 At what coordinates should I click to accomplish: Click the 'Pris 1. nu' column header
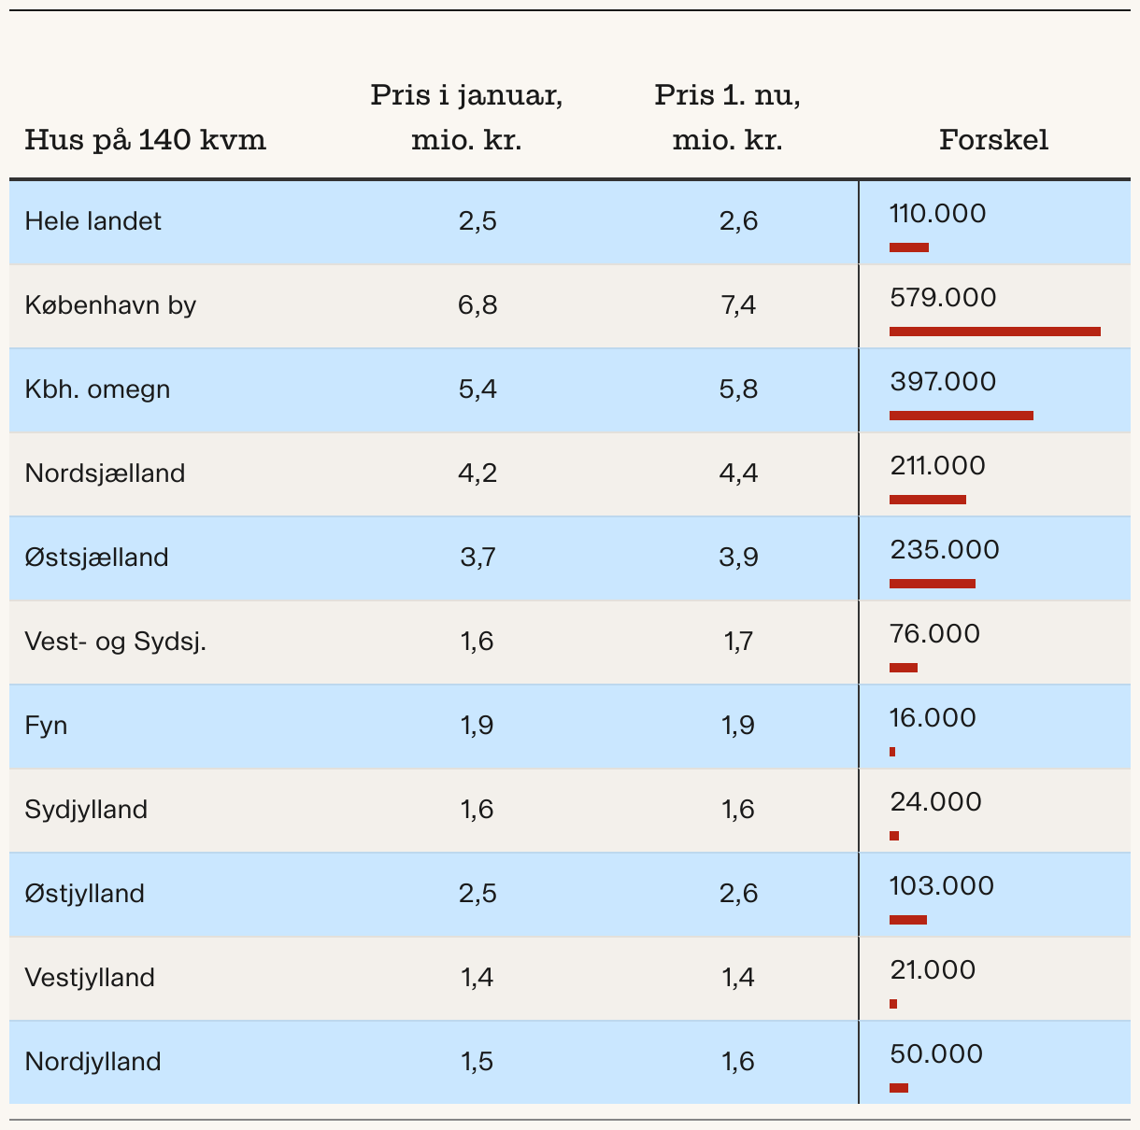[727, 118]
